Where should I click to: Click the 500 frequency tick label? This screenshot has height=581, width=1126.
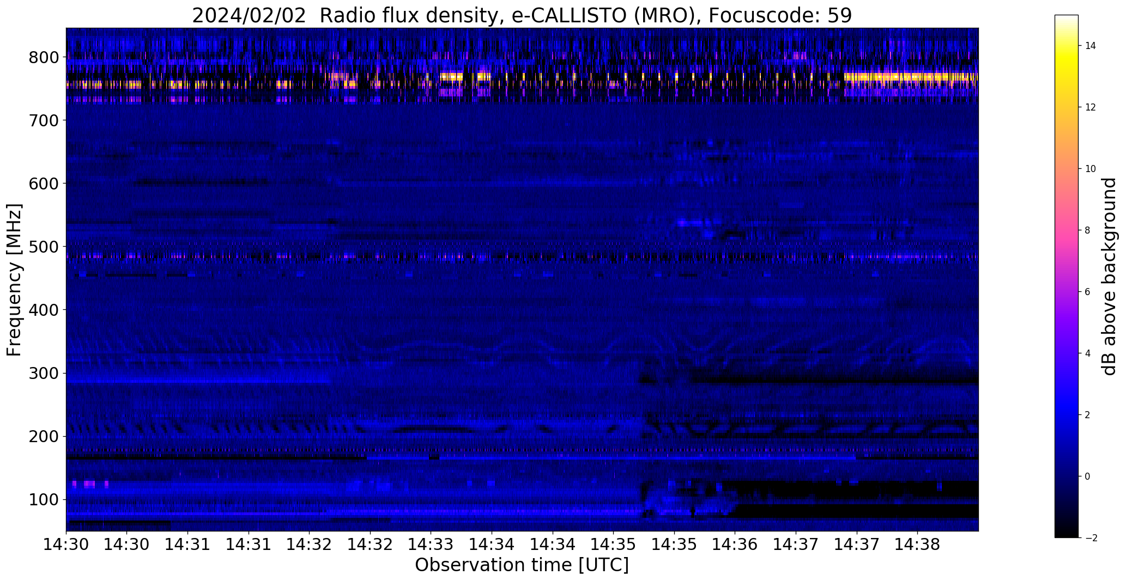pos(44,247)
